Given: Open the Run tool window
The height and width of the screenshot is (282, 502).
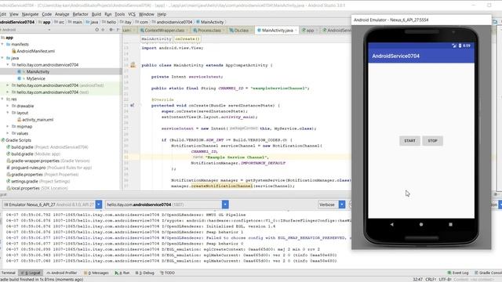Looking at the screenshot, I should tap(122, 273).
